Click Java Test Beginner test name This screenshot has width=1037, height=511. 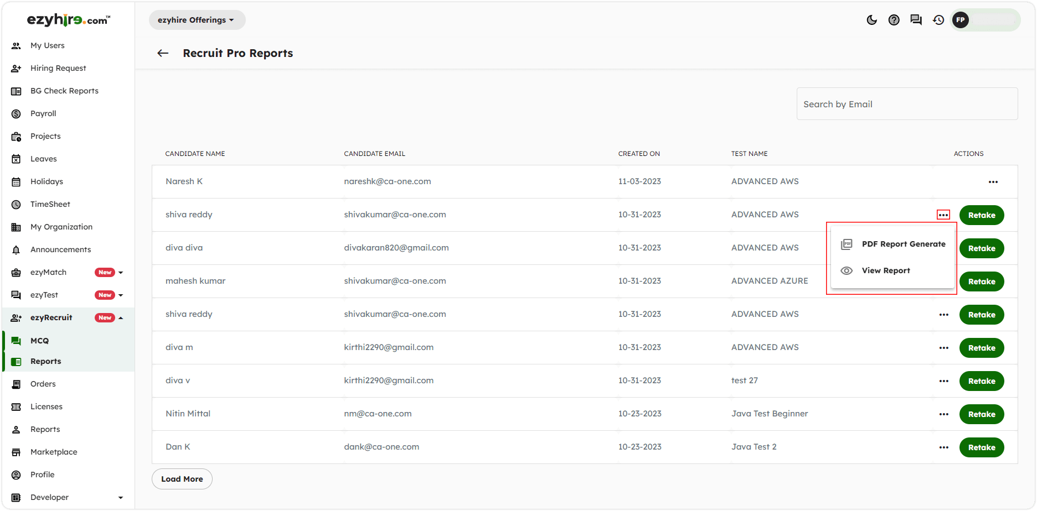(770, 414)
